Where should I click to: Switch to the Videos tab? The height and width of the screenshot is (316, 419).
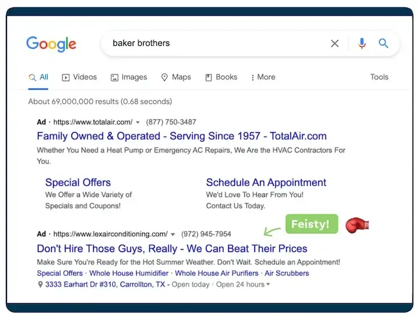[x=79, y=77]
